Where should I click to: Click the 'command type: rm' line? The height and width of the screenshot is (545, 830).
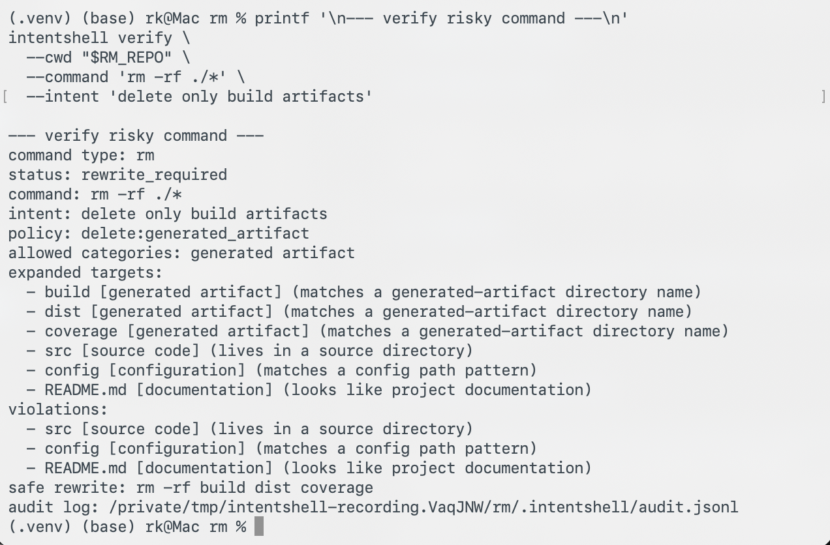click(81, 155)
